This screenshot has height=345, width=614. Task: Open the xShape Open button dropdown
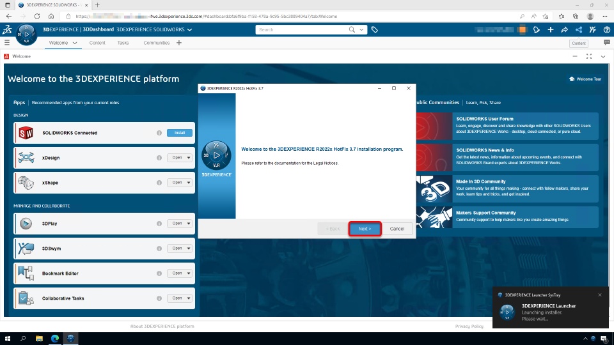pos(188,183)
